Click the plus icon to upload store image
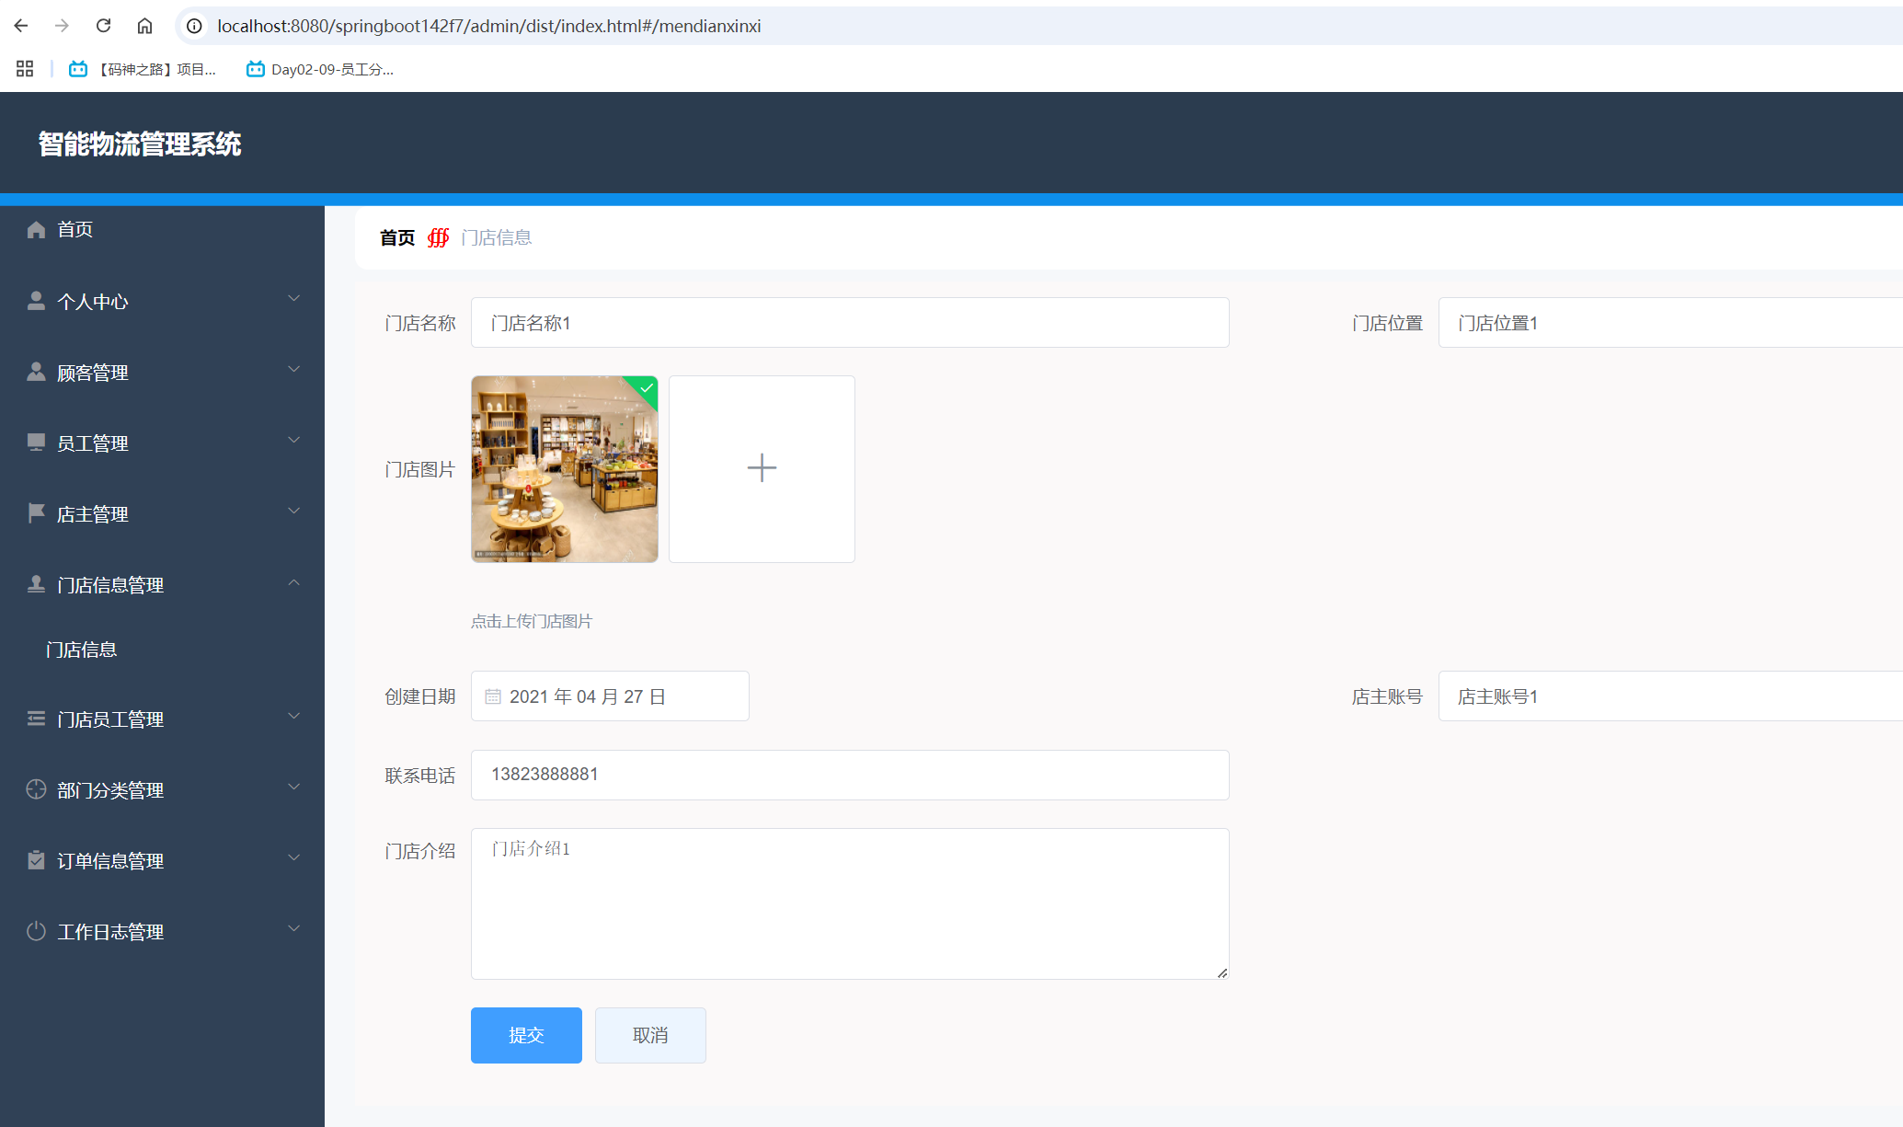Viewport: 1903px width, 1127px height. pyautogui.click(x=762, y=468)
